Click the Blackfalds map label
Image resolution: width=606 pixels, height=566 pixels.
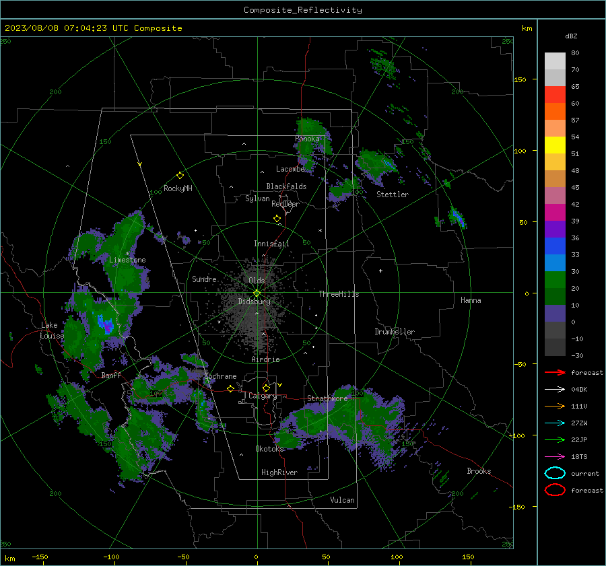(286, 186)
